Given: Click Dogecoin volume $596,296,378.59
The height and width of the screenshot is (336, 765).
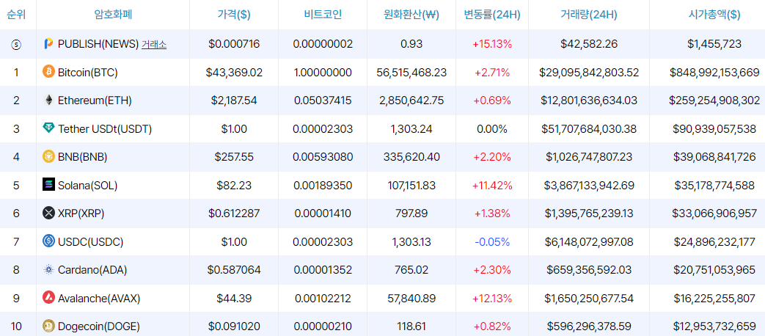Looking at the screenshot, I should pos(589,326).
